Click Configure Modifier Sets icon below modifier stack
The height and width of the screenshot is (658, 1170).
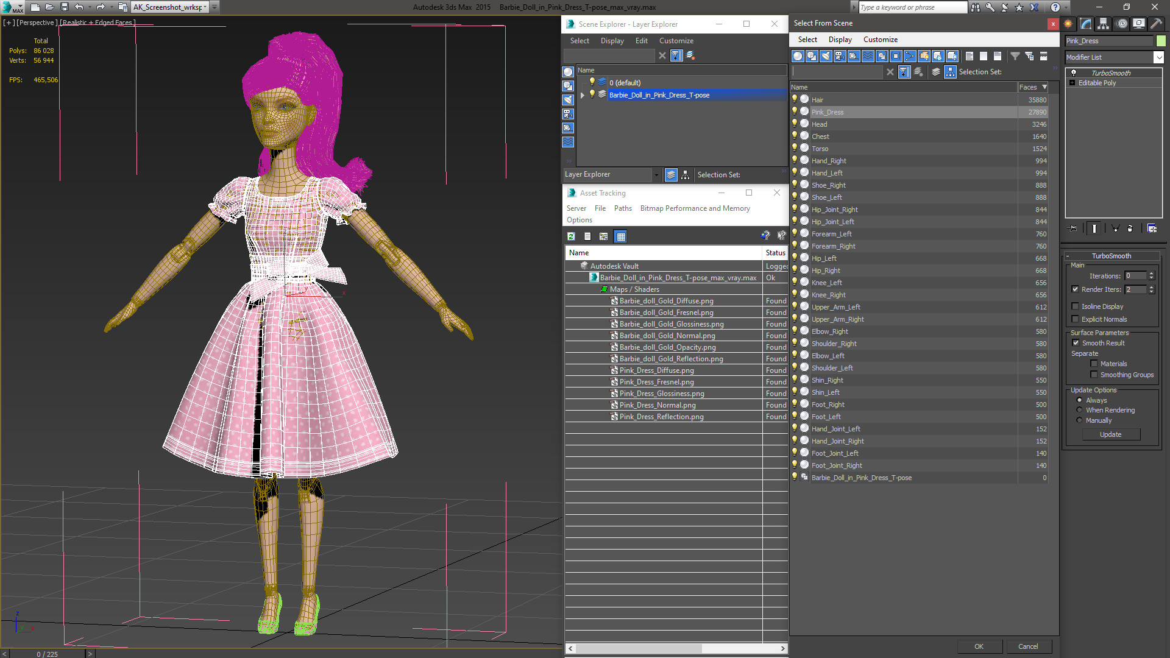[x=1152, y=228]
